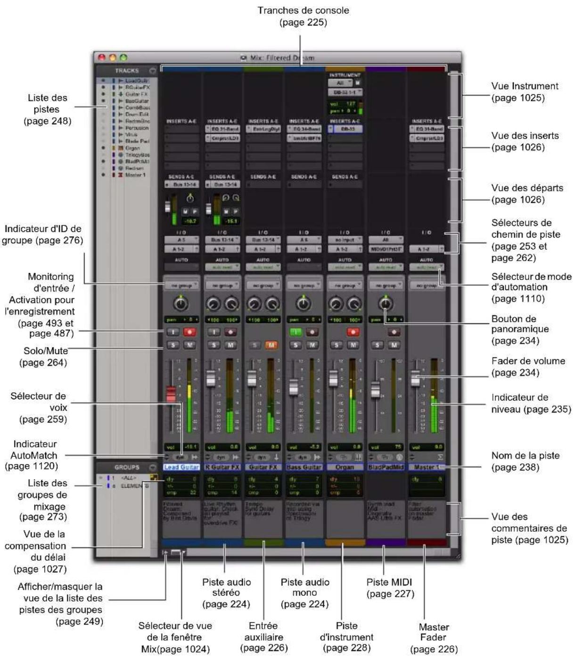Click the Master 1 track name button
This screenshot has height=659, width=574.
point(426,467)
